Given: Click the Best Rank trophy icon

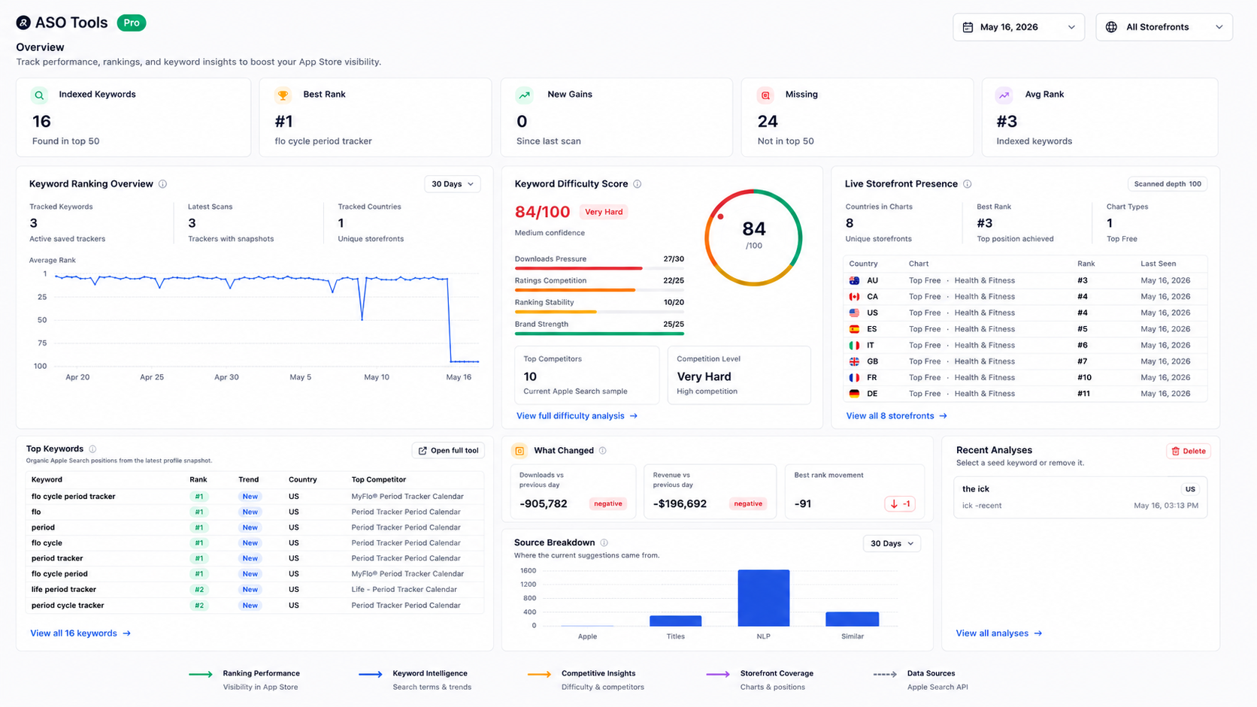Looking at the screenshot, I should [283, 95].
